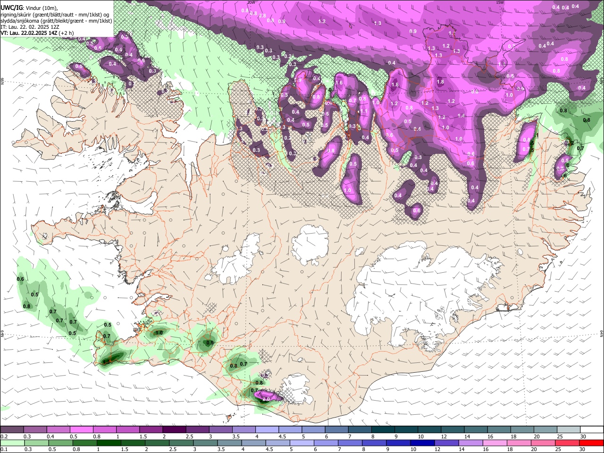
Task: Click the light grey 25 swatch, upper row
Action: pos(568,429)
